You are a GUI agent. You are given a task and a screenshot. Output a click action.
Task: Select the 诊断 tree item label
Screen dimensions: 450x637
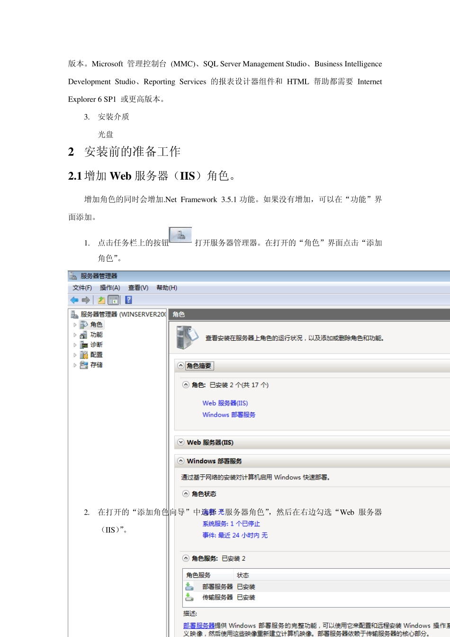click(x=97, y=345)
